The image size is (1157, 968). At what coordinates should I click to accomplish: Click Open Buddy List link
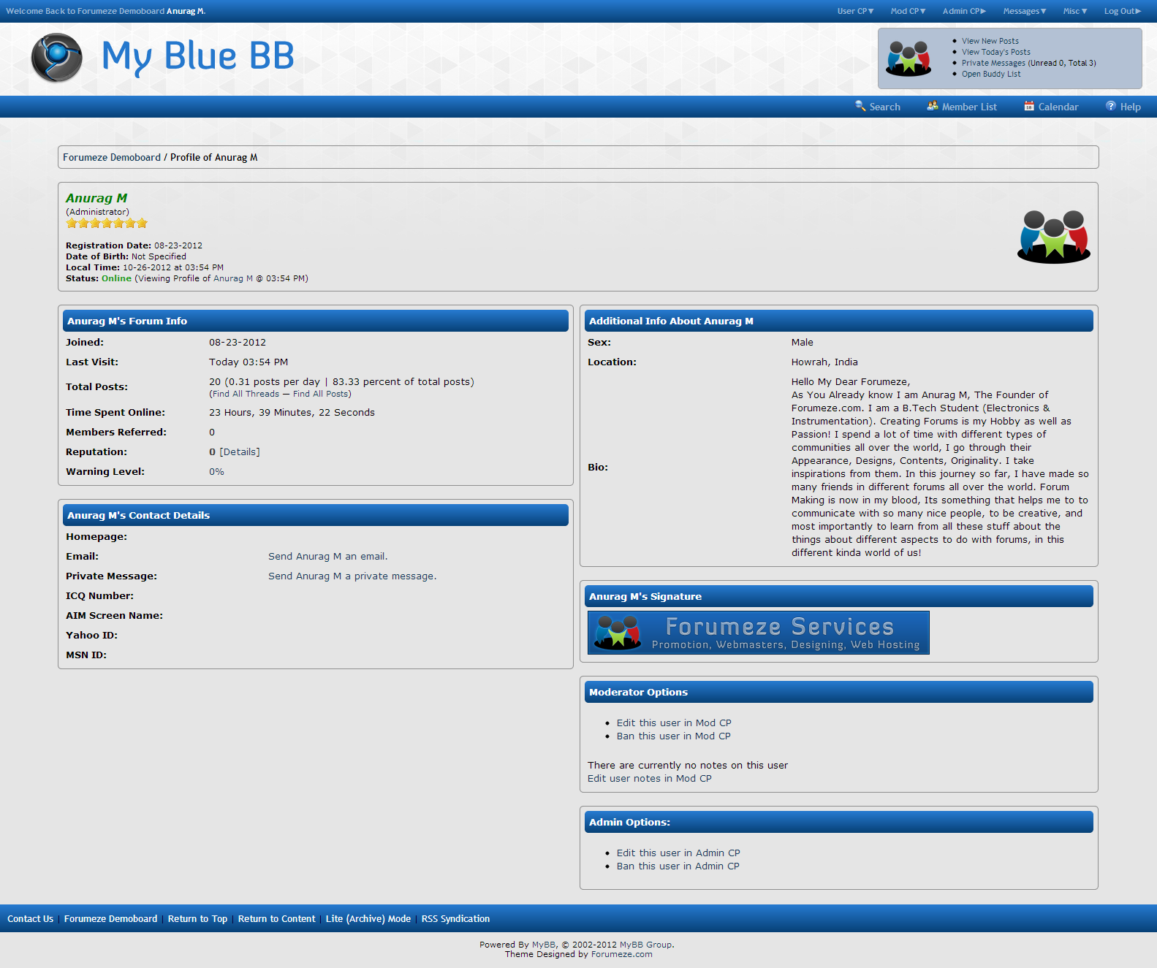pos(991,74)
